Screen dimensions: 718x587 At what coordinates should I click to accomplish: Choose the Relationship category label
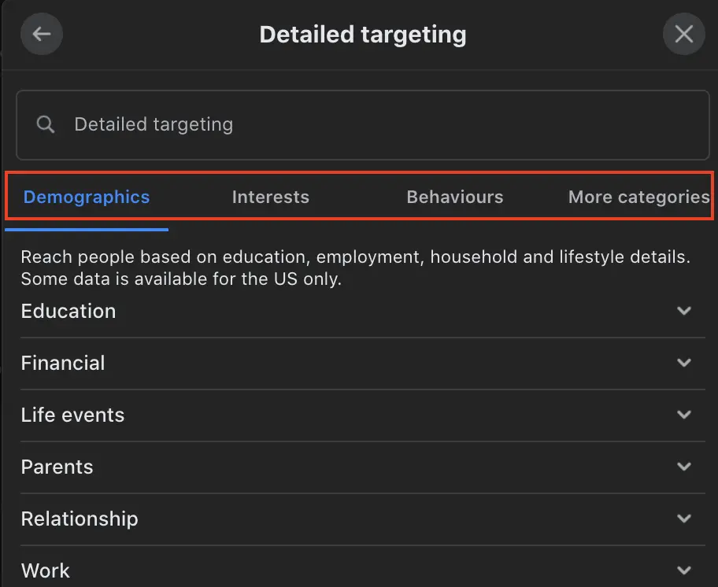coord(80,519)
